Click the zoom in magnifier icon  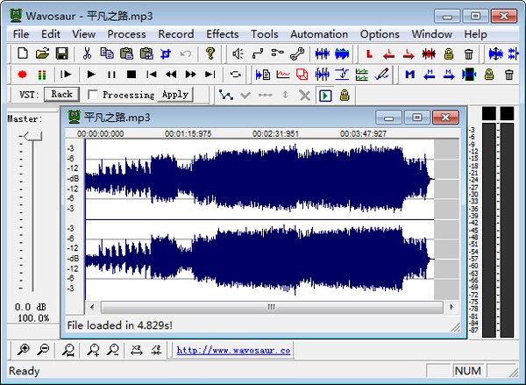click(24, 350)
